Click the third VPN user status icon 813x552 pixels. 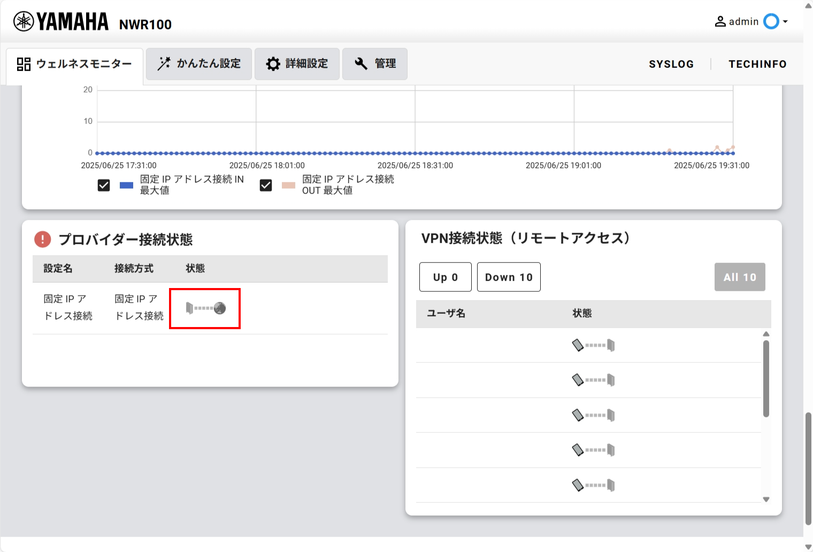click(593, 415)
